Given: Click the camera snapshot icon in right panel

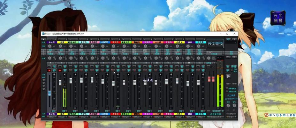Looking at the screenshot, I should [x=228, y=57].
